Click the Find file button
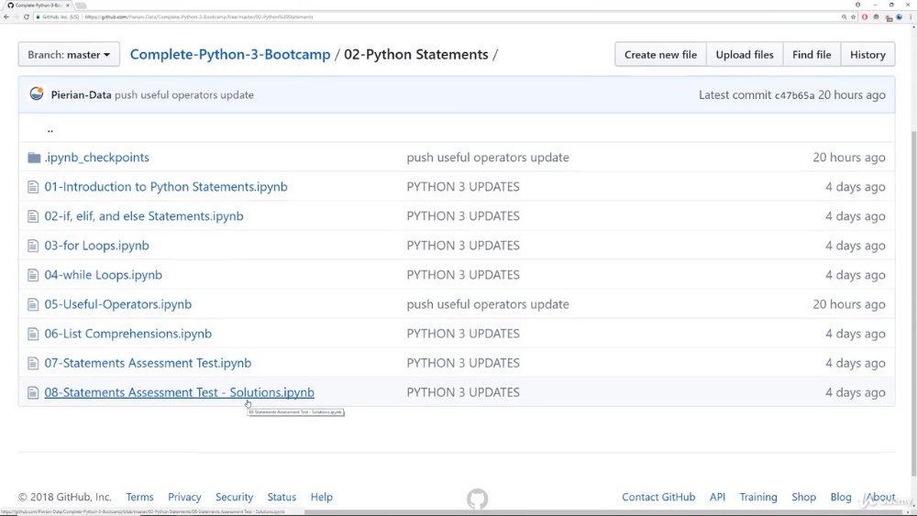The image size is (917, 516). [x=812, y=54]
